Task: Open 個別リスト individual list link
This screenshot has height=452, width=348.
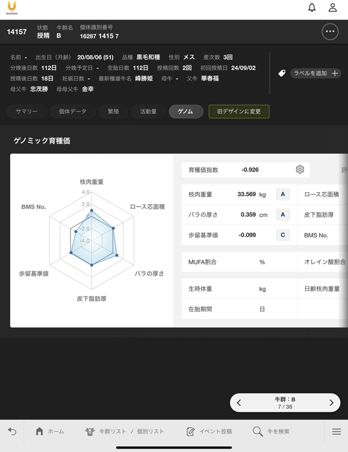Action: (151, 432)
